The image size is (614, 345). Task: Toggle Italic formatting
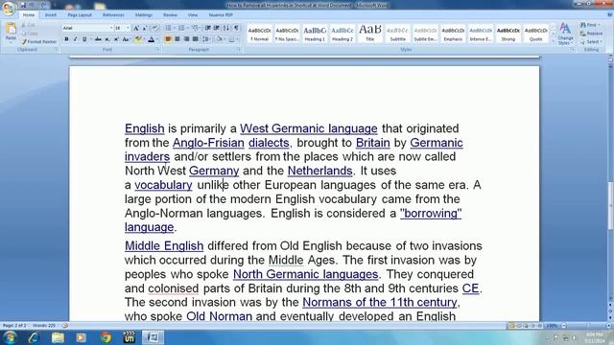(75, 39)
